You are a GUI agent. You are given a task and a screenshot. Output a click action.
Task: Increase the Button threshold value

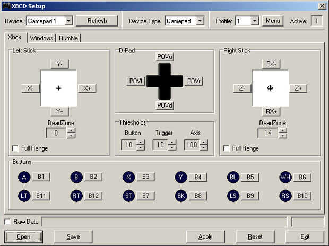(x=141, y=142)
